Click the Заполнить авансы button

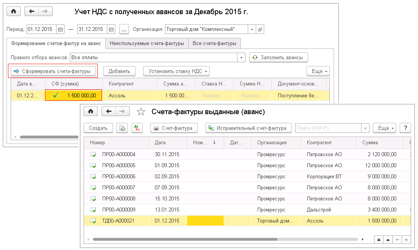[x=278, y=58]
